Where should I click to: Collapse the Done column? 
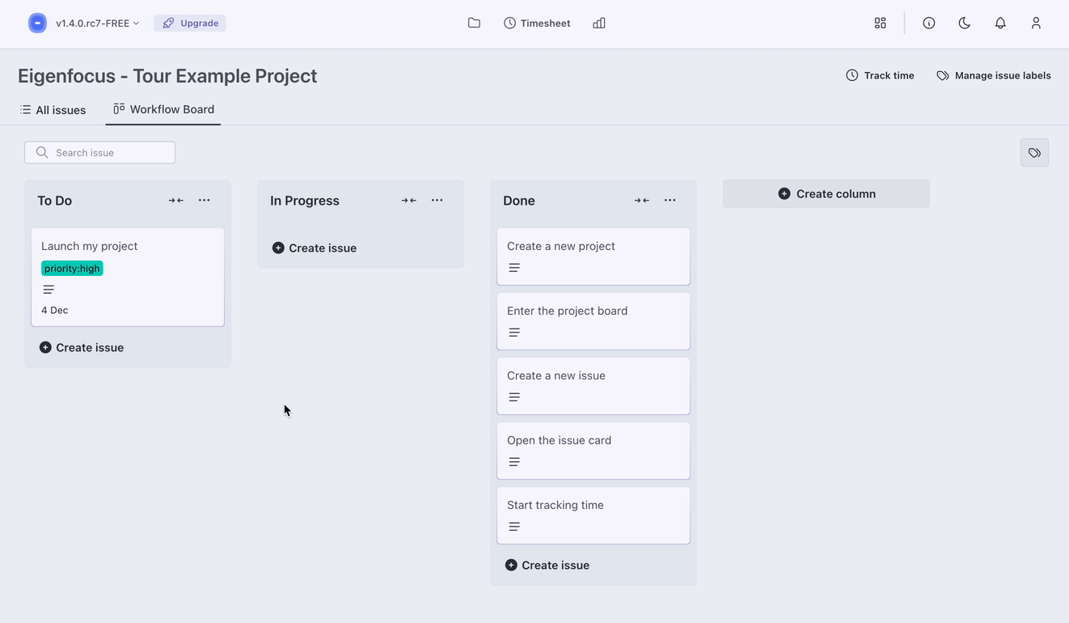coord(641,201)
